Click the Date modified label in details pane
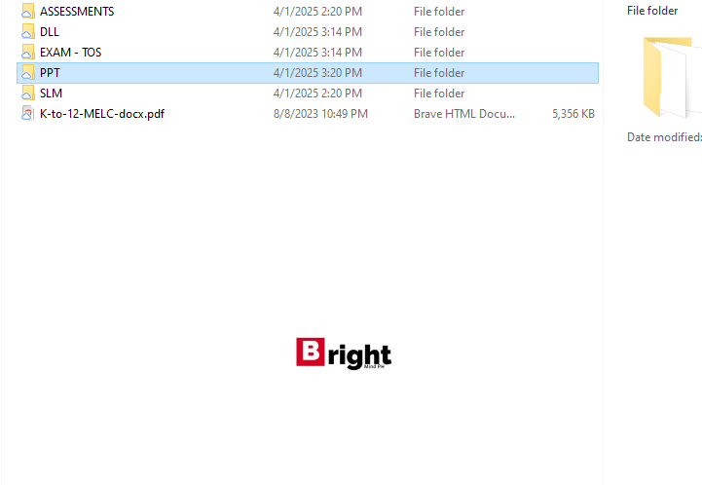Screen dimensions: 702x485 [x=664, y=137]
